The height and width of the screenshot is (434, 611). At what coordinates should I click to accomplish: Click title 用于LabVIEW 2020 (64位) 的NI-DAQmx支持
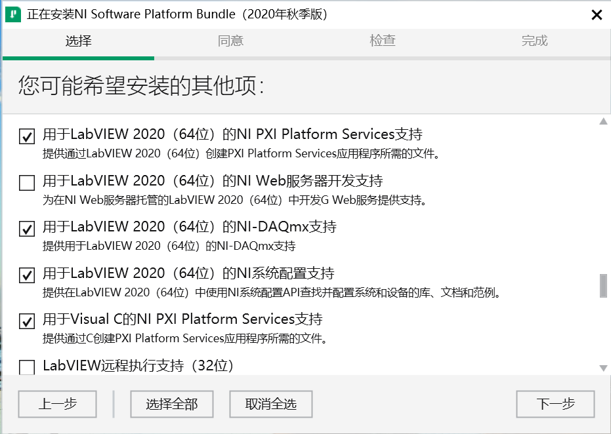(x=190, y=227)
